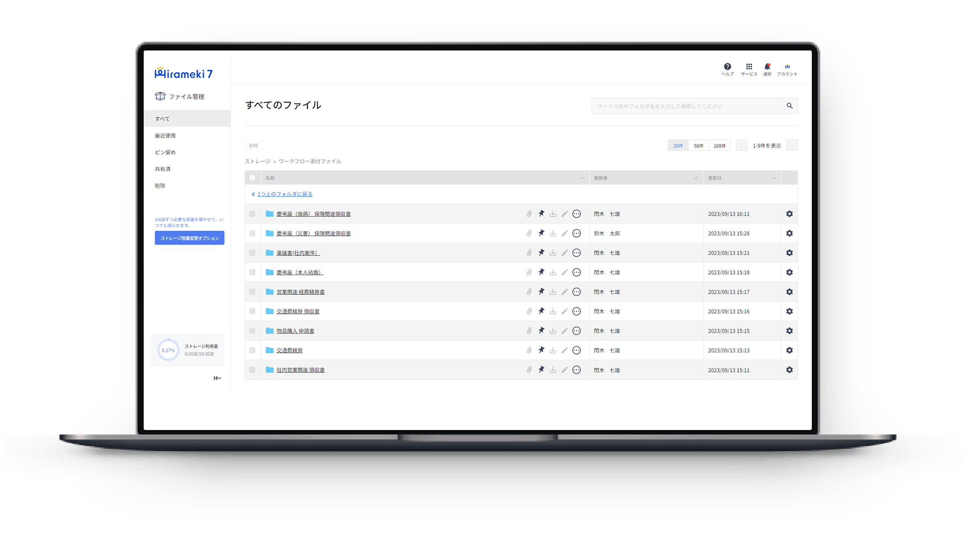Click the edit pencil icon on 交通費精算 領収書

pos(564,310)
